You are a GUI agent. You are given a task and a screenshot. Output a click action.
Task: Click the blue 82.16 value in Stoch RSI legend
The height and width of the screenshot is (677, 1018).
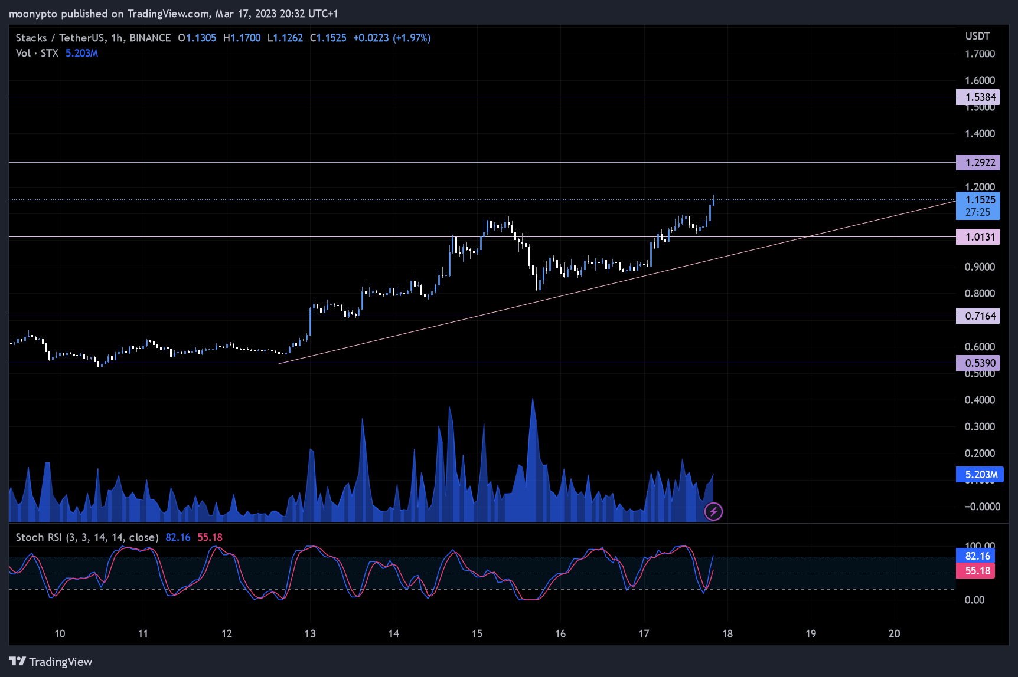point(178,537)
